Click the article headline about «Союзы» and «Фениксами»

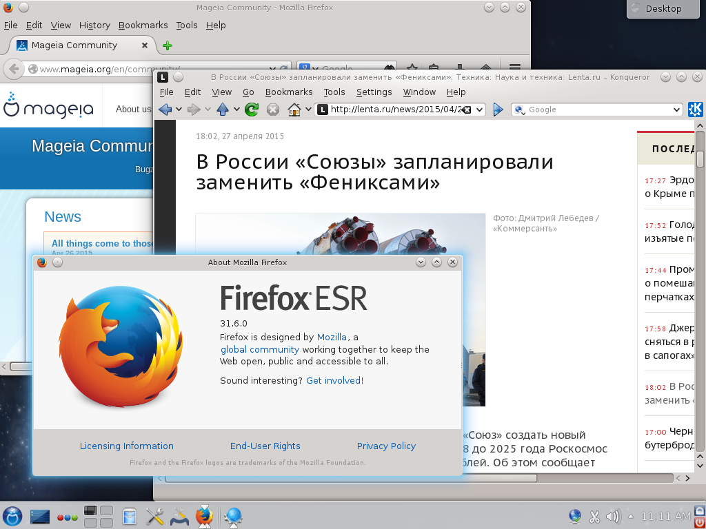click(x=374, y=172)
